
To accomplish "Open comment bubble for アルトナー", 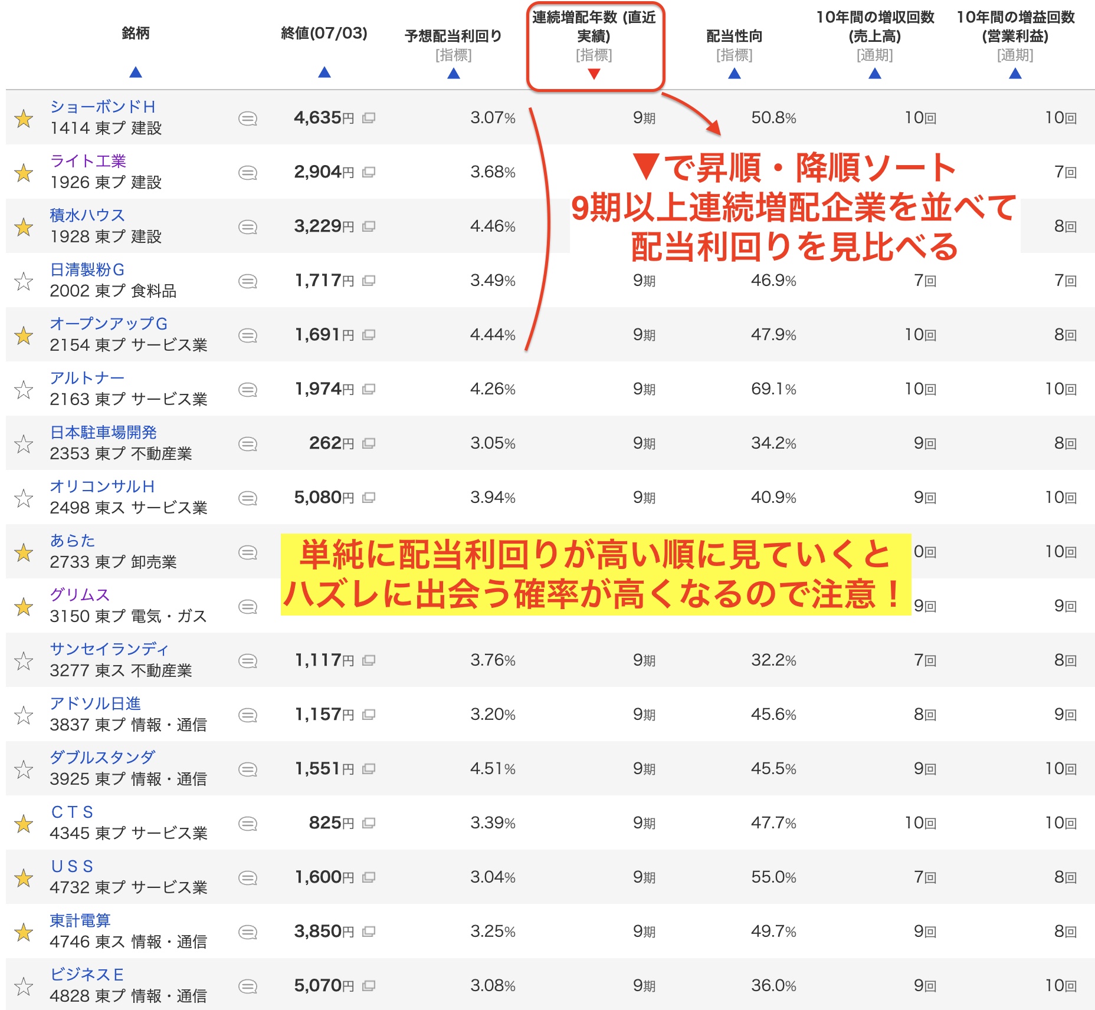I will (x=248, y=390).
